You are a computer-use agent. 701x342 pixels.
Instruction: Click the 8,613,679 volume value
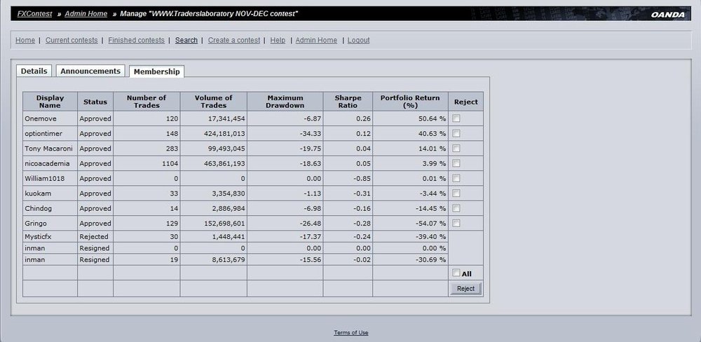click(227, 260)
